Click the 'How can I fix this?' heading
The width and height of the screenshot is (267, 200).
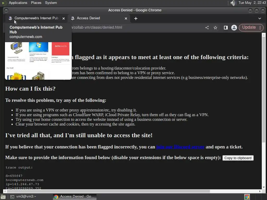tap(30, 89)
